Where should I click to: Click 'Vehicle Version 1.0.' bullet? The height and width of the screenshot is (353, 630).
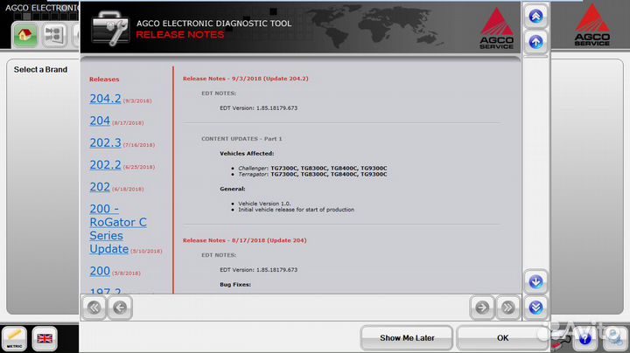click(264, 204)
